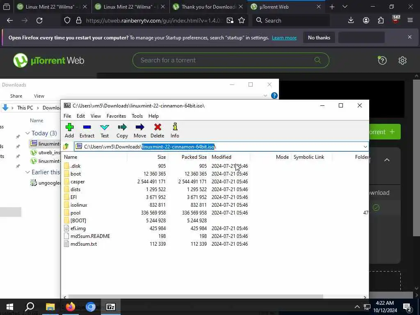Open the Windows Start menu

[x=10, y=307]
